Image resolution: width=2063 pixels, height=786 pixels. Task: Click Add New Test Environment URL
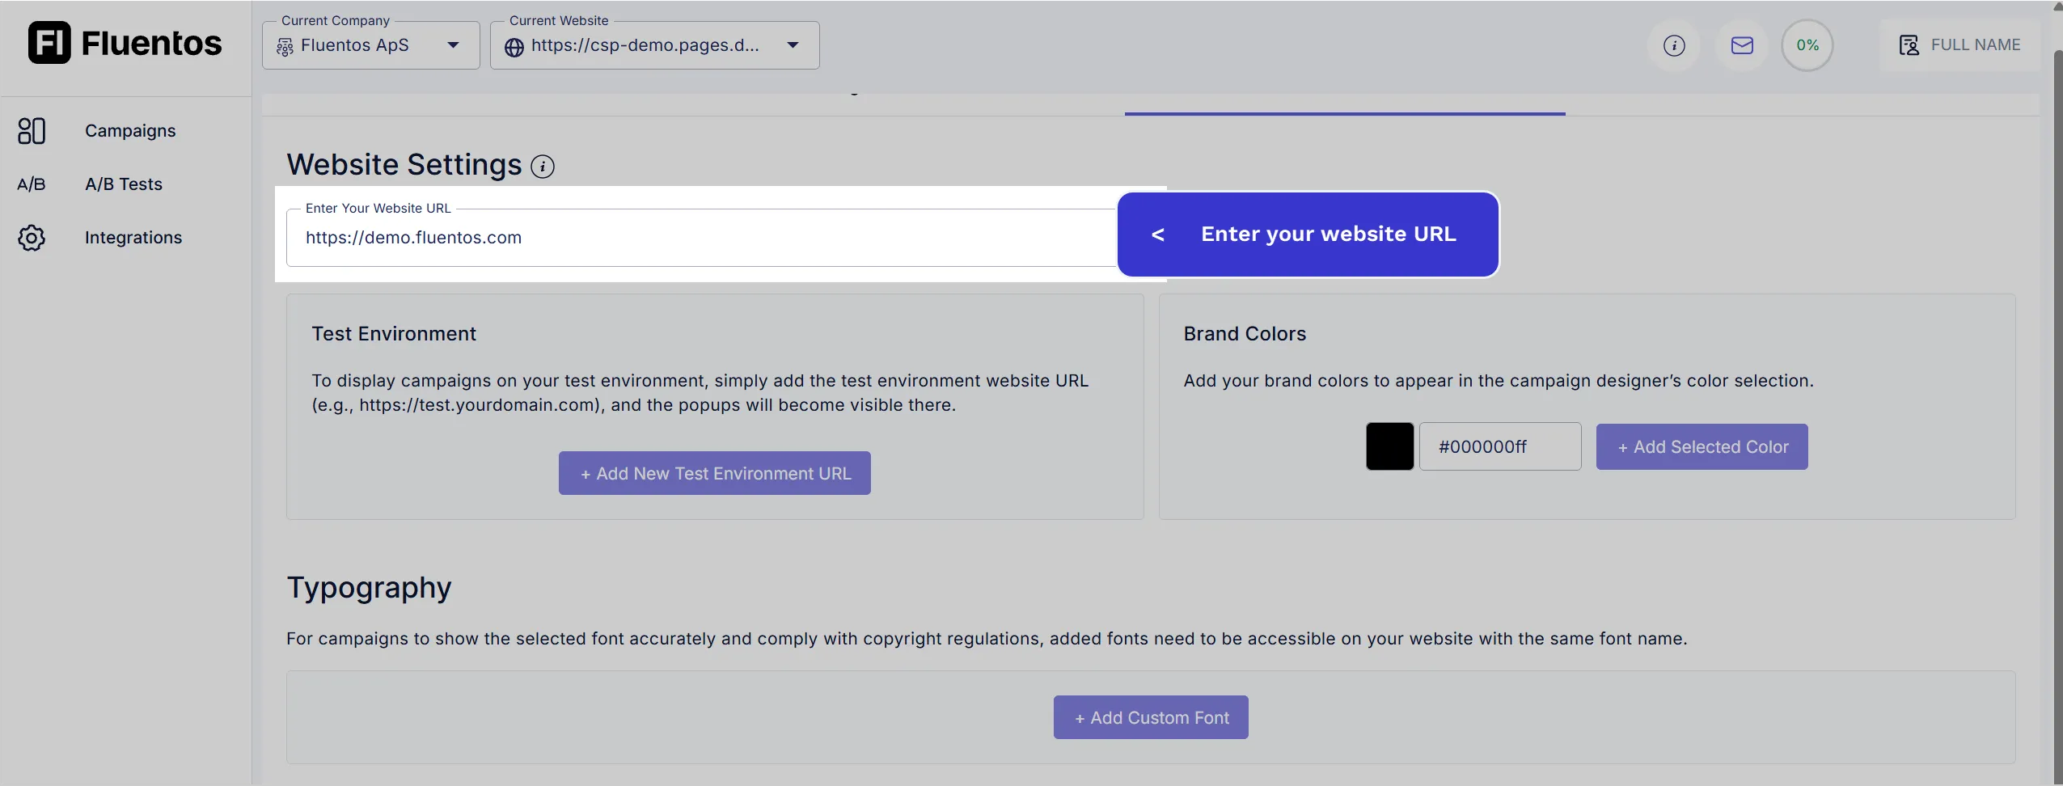click(714, 473)
